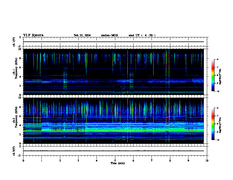This screenshot has width=233, height=180.
Task: Click the time-axis tick label "4"
Action: pyautogui.click(x=97, y=160)
